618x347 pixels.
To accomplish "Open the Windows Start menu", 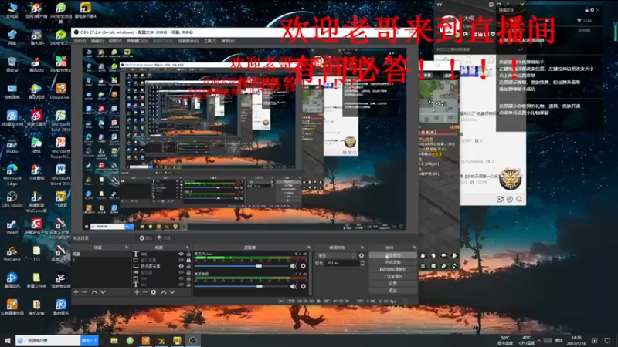I will [7, 340].
